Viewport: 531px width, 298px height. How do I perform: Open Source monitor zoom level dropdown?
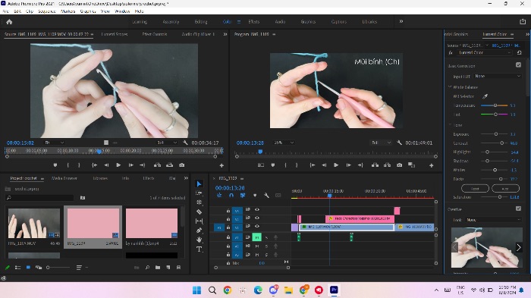coord(55,143)
